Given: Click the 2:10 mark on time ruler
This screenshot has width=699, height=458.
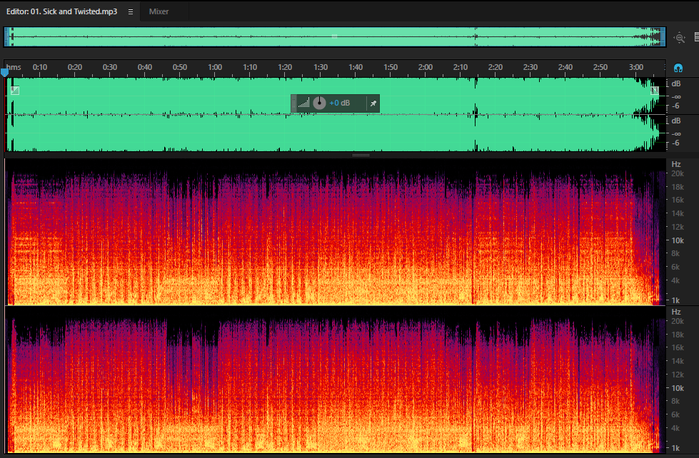Looking at the screenshot, I should click(x=461, y=67).
